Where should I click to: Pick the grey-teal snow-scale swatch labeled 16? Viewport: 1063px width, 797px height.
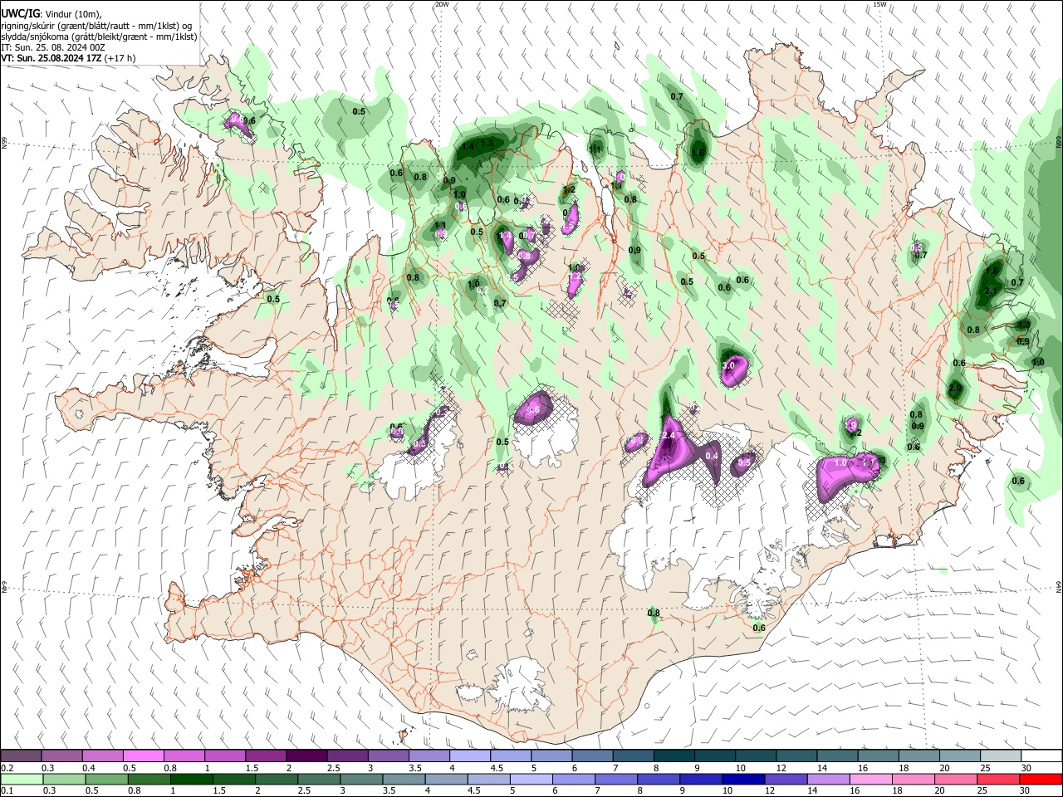click(x=878, y=755)
